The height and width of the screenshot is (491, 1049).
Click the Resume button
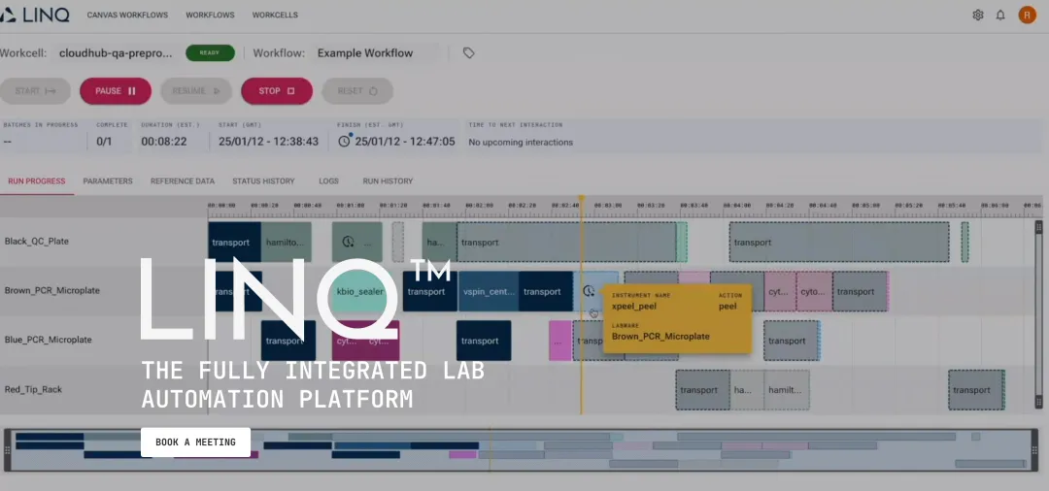click(x=196, y=91)
